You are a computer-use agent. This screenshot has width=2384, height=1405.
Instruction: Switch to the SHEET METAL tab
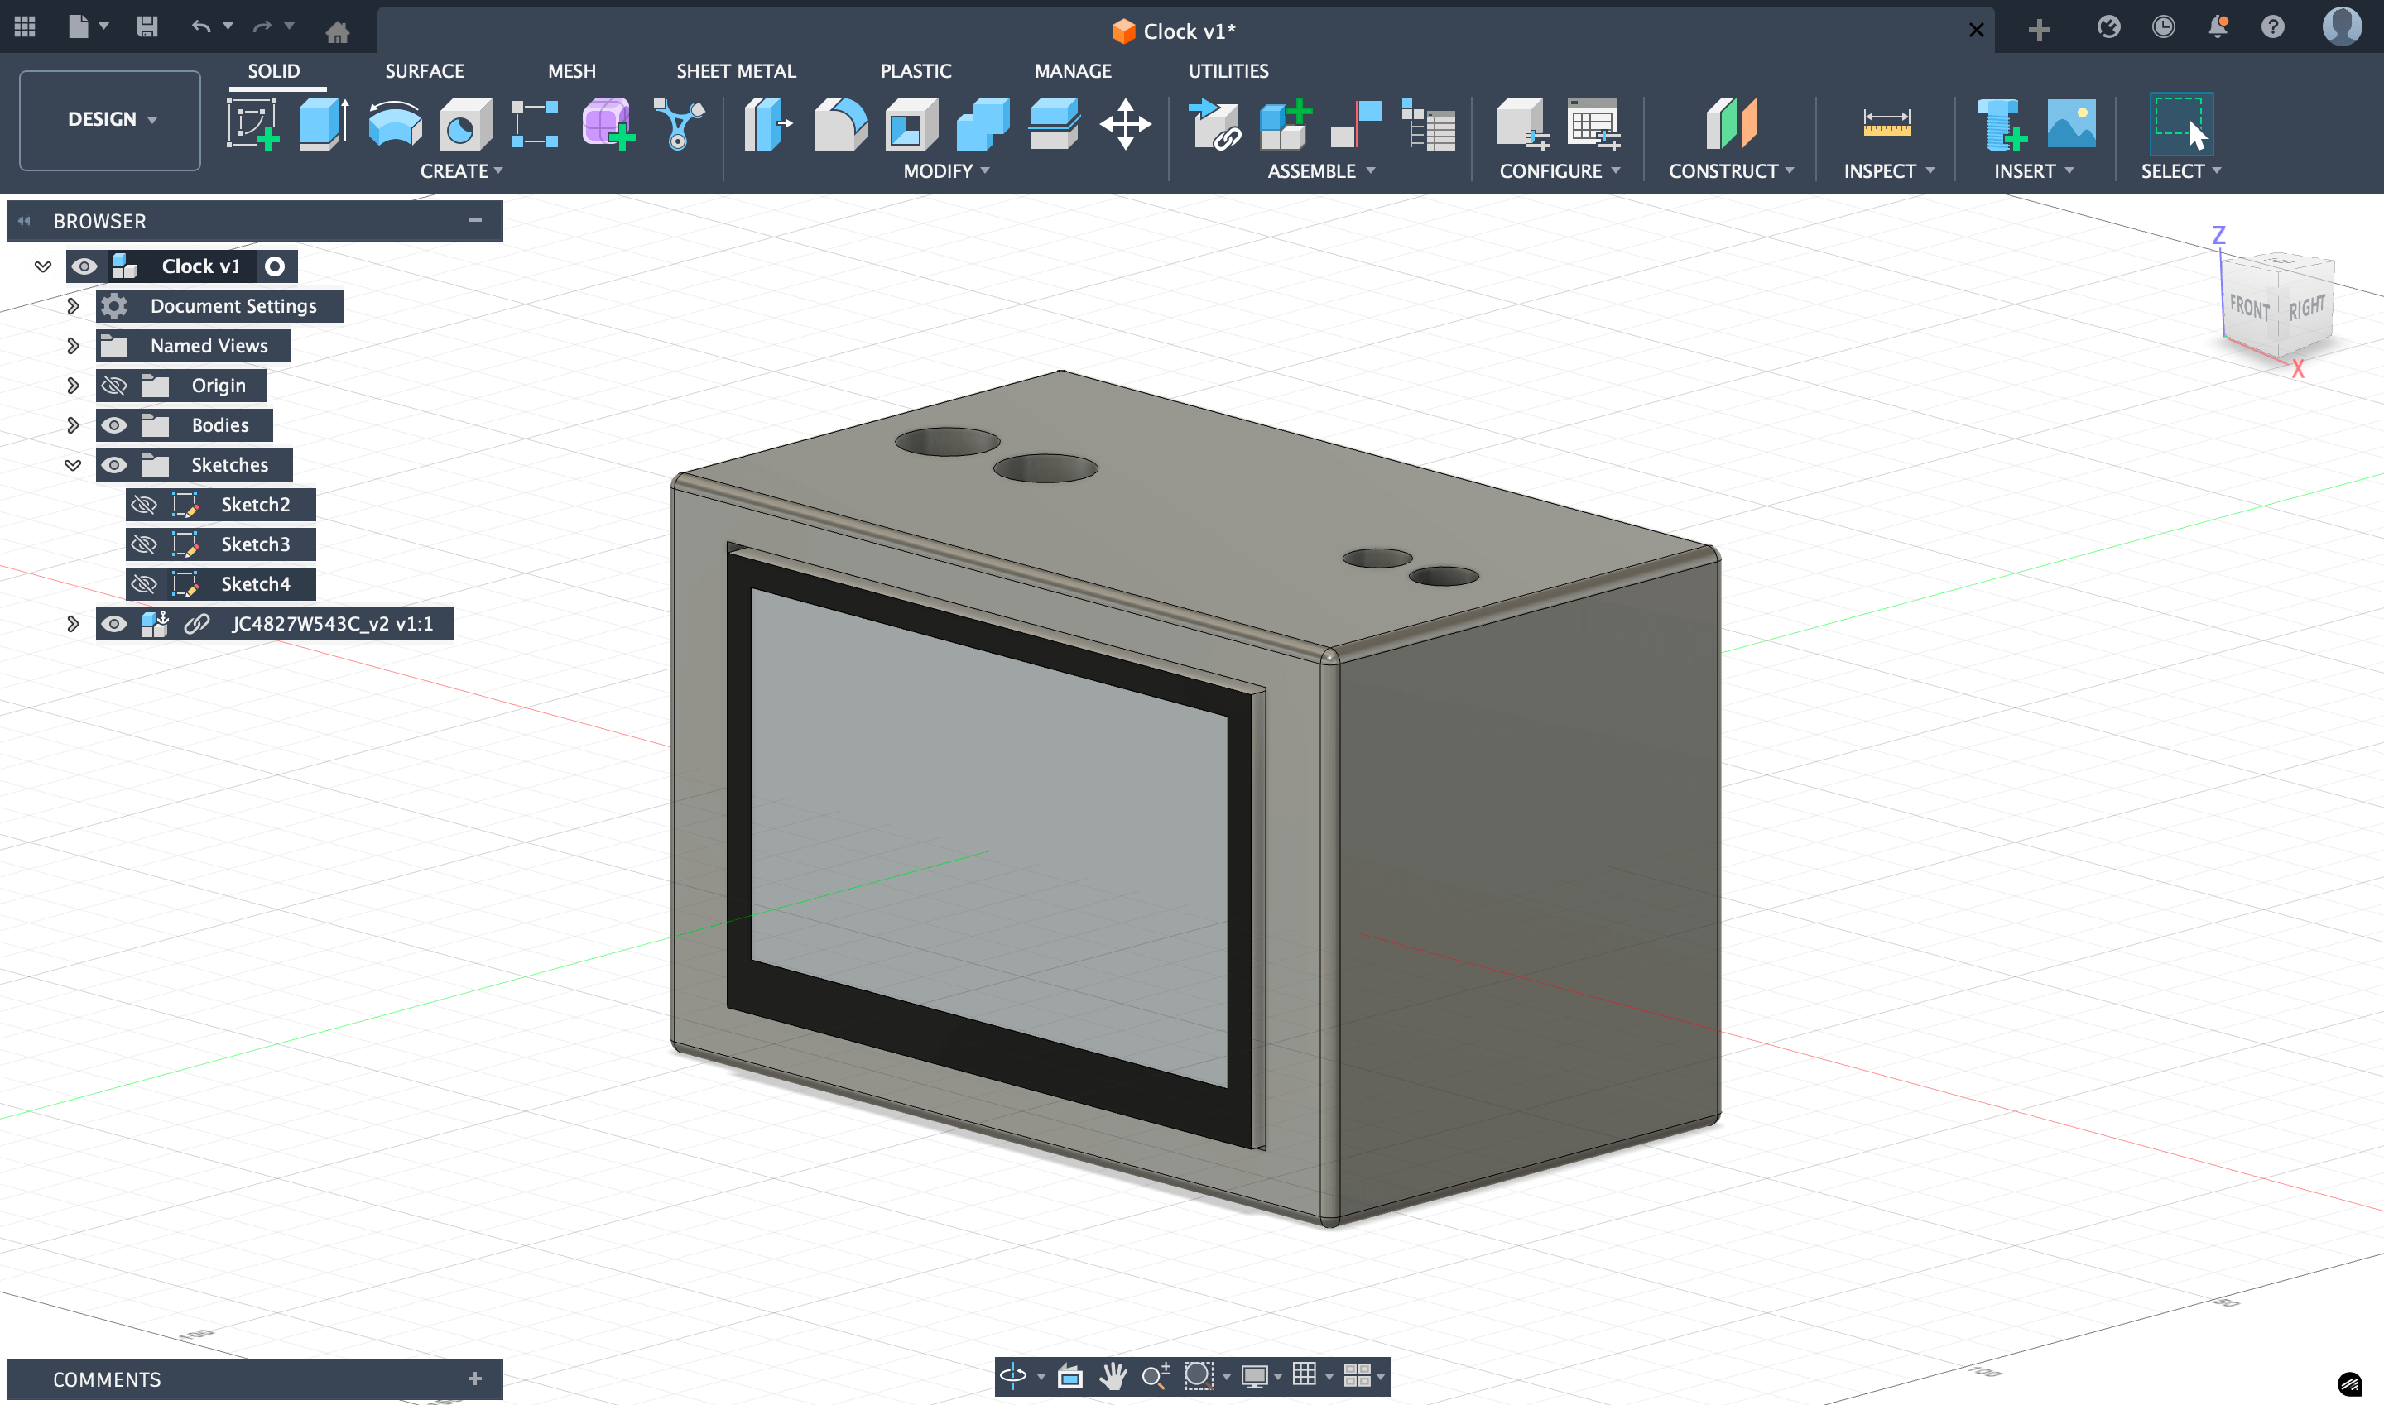click(x=735, y=71)
